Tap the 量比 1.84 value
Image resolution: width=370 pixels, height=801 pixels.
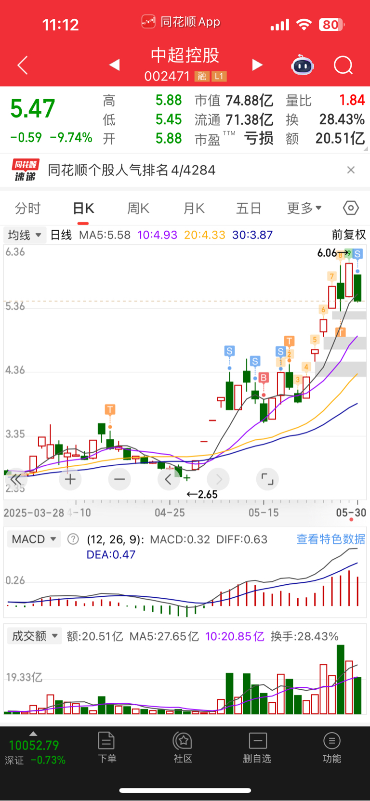(x=352, y=100)
